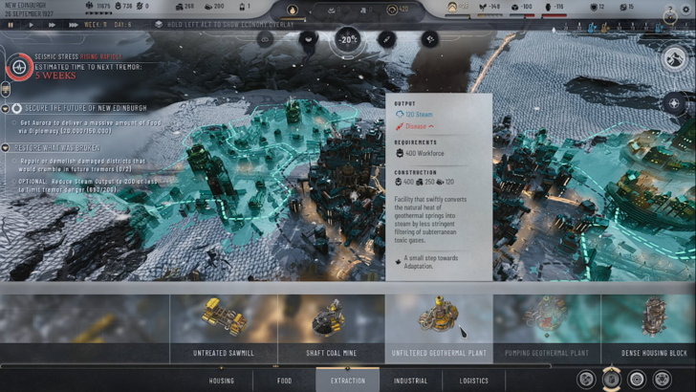Collapse Secure the Future of New Edinburgh
Viewport: 696px width, 392px height.
[6, 108]
